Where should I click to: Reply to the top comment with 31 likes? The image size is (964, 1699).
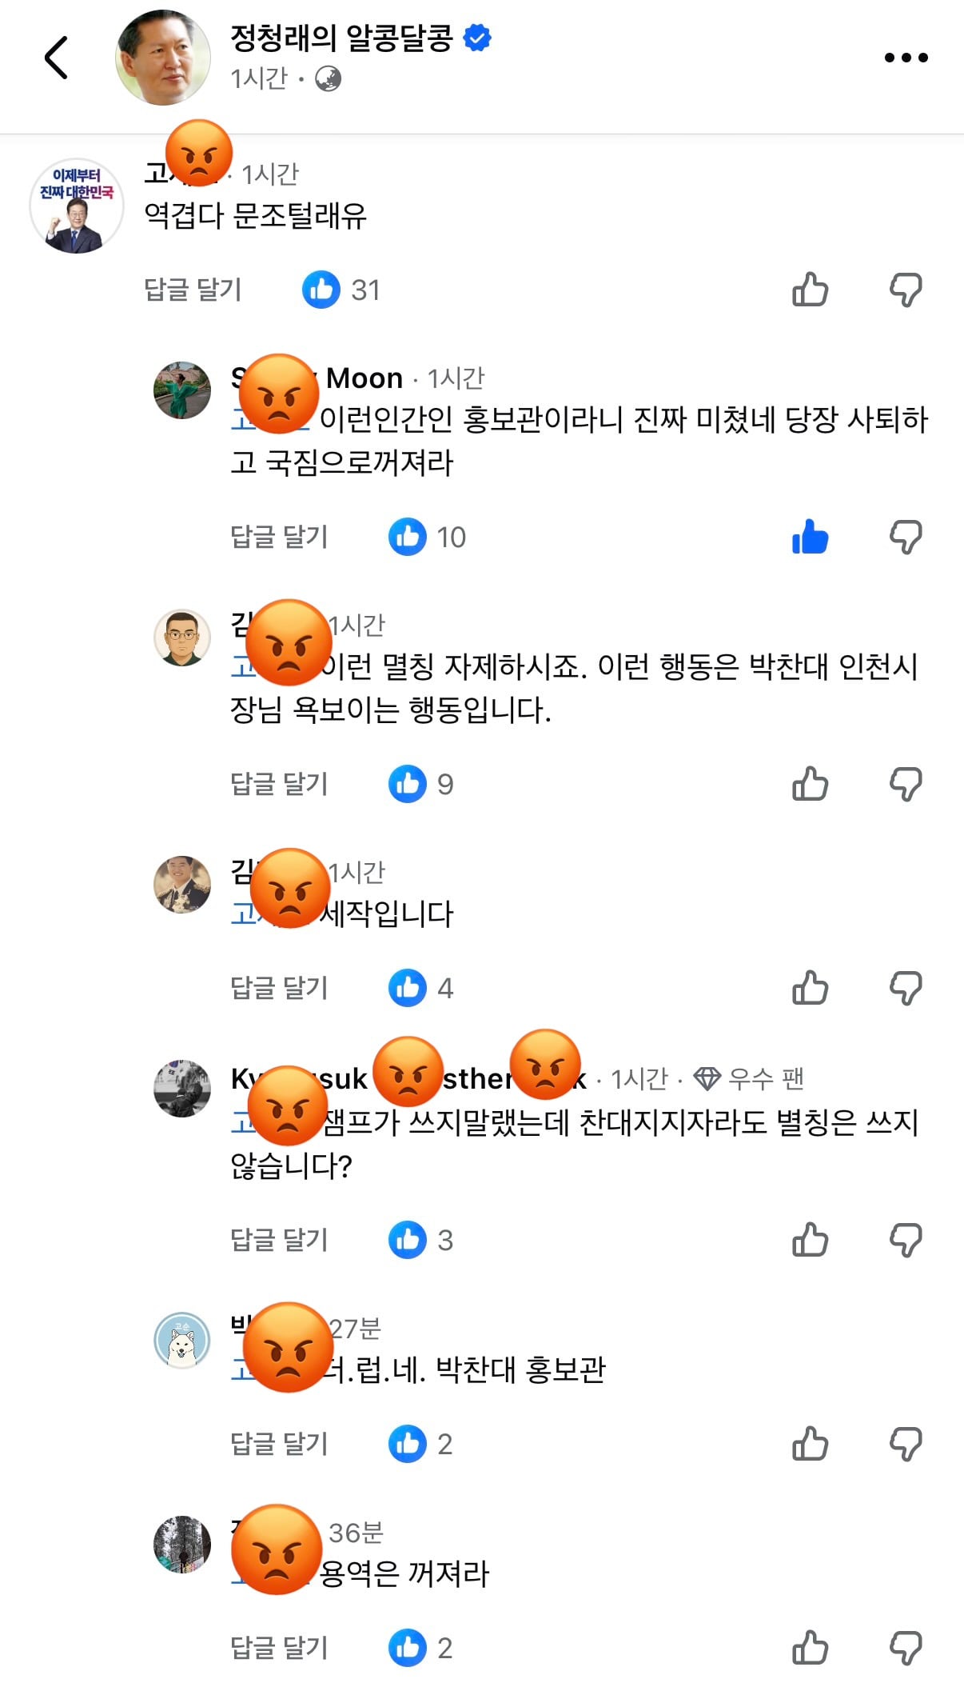(193, 290)
